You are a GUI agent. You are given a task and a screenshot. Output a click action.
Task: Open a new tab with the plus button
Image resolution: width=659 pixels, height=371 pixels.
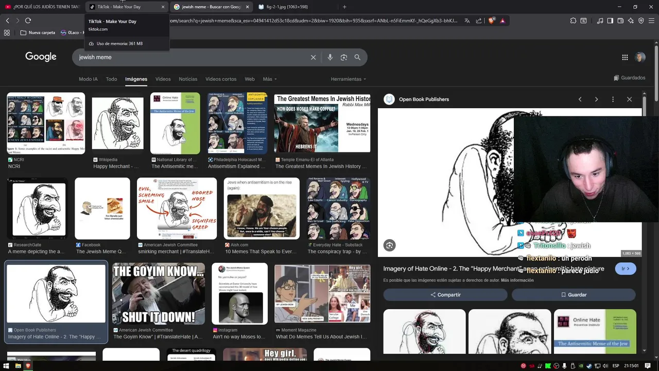[x=344, y=7]
